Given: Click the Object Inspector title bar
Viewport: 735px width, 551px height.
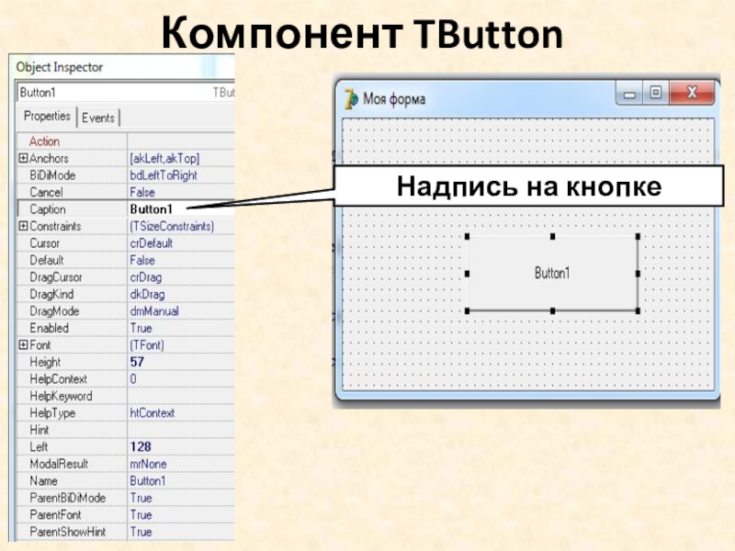Looking at the screenshot, I should pos(122,67).
